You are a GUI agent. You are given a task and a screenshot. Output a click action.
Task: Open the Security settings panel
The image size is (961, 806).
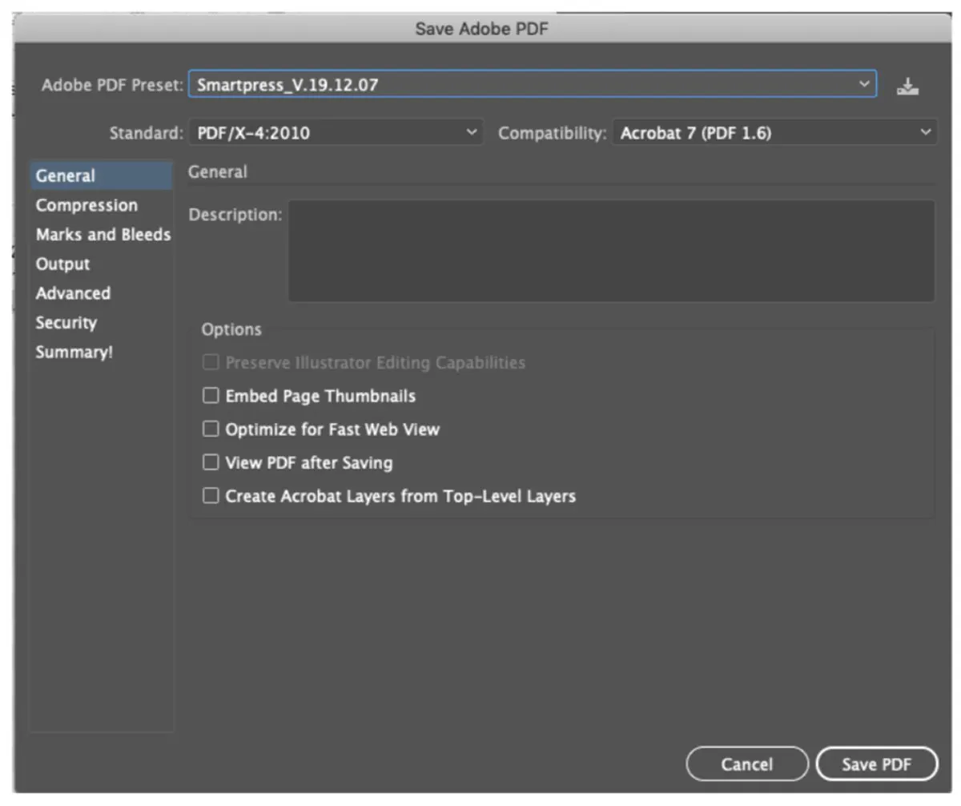point(66,322)
